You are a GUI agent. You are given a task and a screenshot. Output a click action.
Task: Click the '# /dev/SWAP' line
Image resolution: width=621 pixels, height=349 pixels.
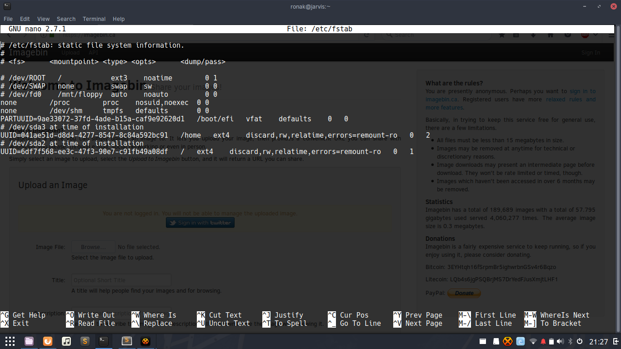point(109,86)
